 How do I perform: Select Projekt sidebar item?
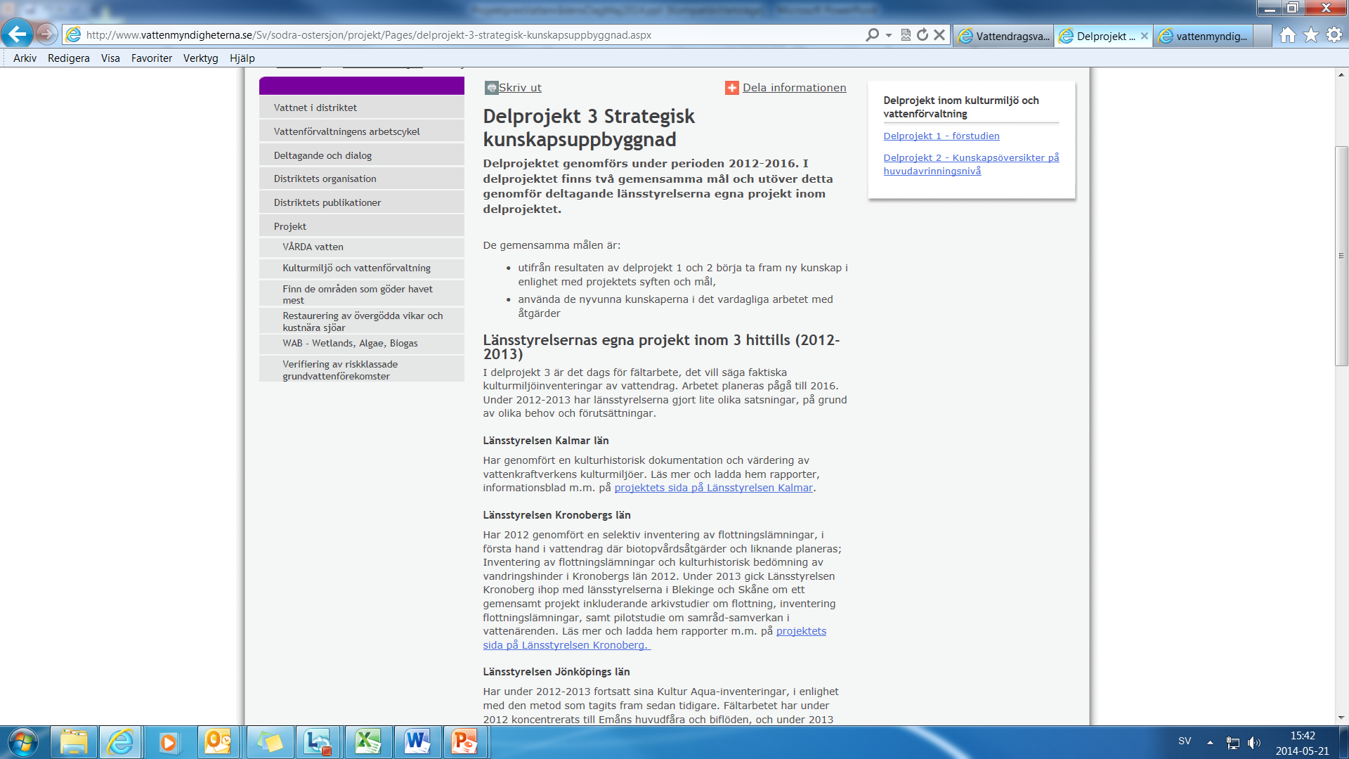(x=362, y=226)
